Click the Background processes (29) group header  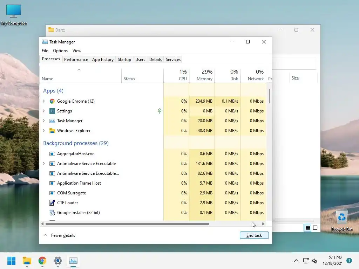coord(76,143)
